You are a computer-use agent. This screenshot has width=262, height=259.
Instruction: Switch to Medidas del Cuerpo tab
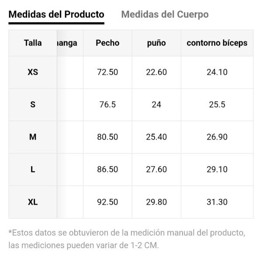coord(165,14)
